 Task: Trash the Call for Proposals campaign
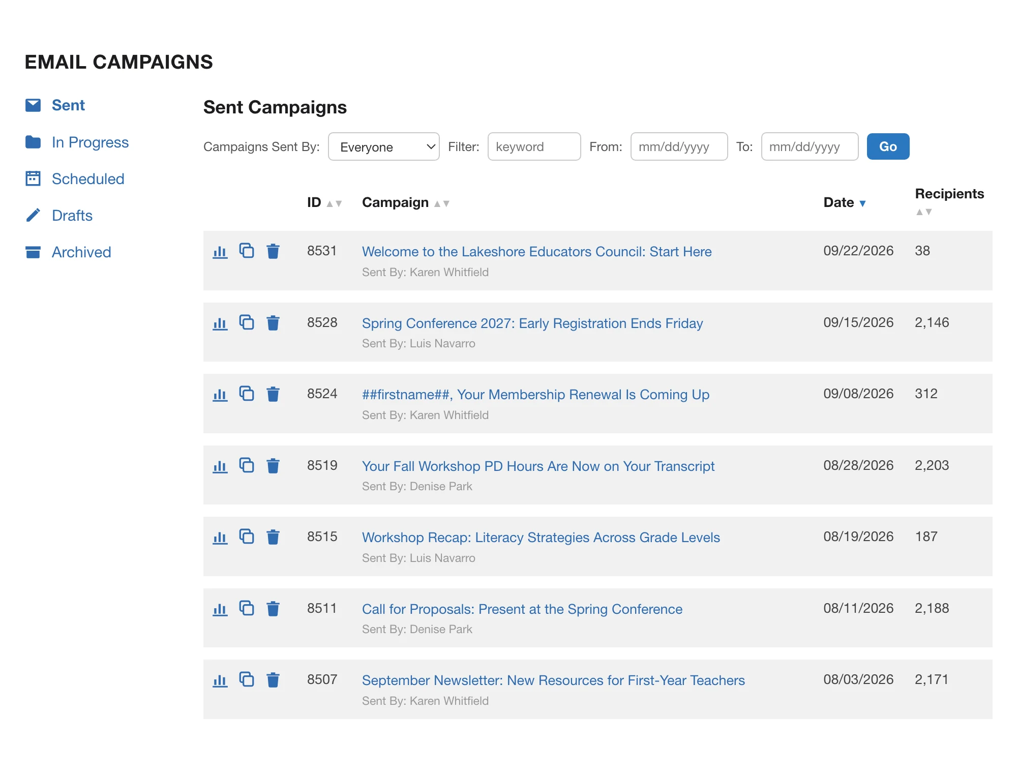273,609
